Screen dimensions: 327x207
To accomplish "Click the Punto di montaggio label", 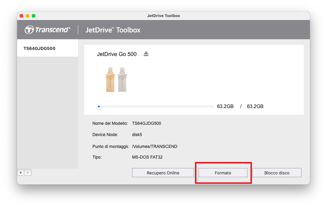I will (x=110, y=146).
